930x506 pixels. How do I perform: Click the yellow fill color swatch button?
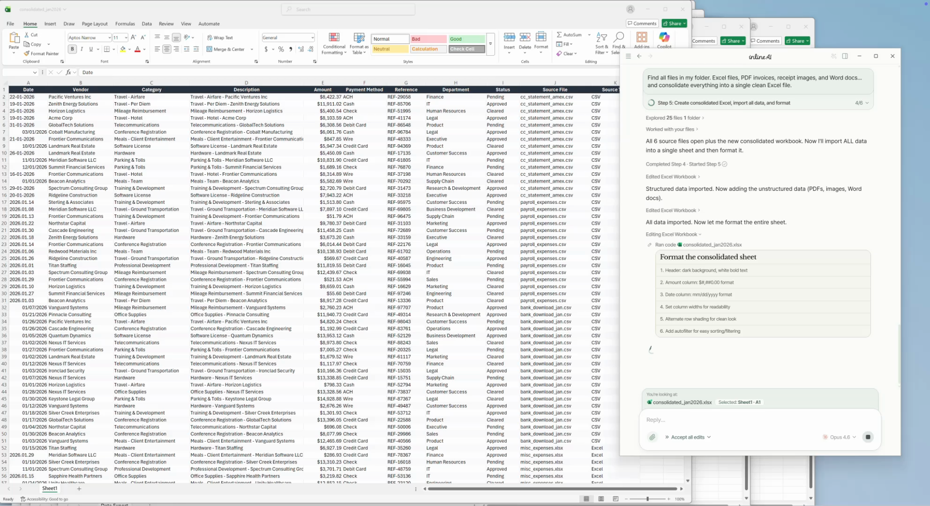point(123,49)
